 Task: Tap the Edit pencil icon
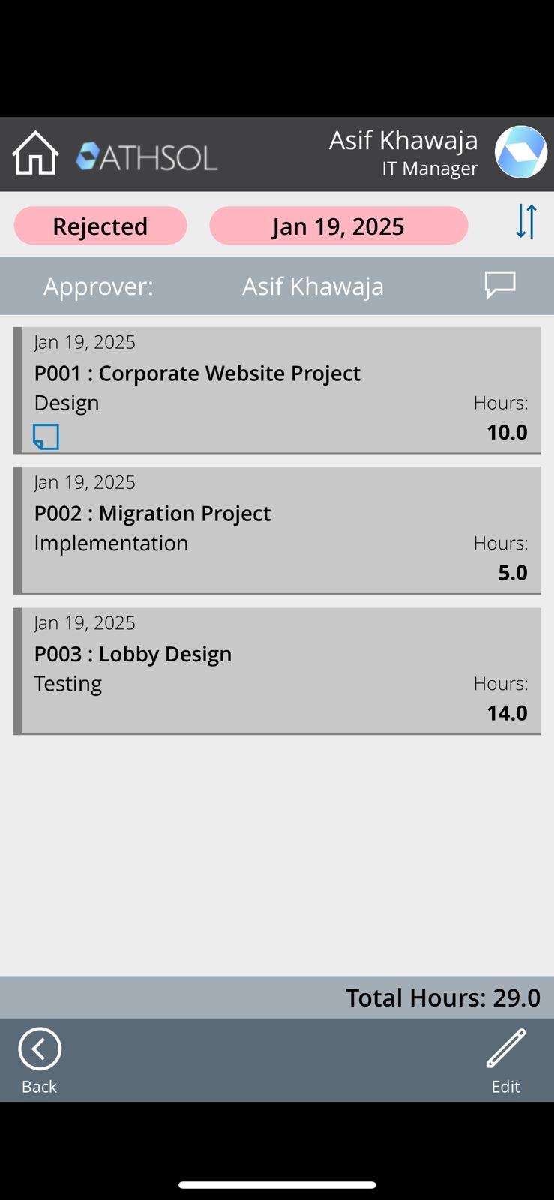(x=506, y=1048)
